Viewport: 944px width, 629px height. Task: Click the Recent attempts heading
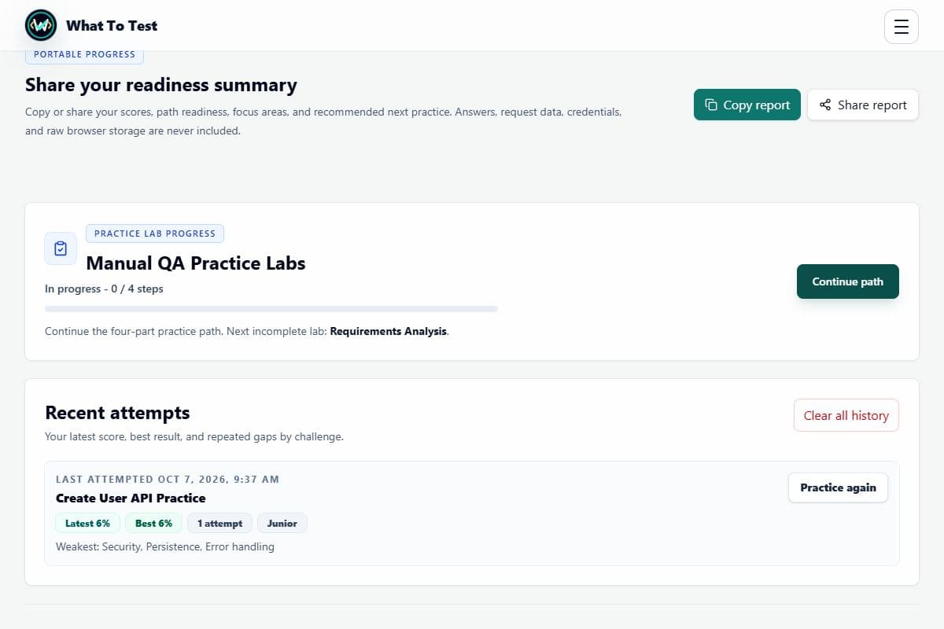coord(117,413)
